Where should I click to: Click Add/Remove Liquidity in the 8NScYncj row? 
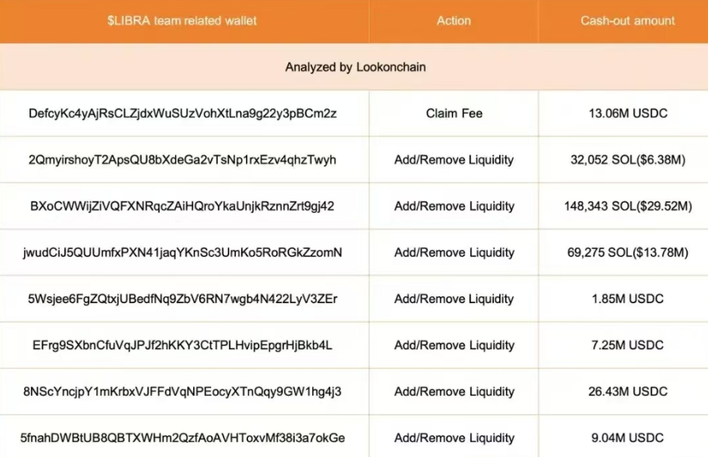[454, 391]
